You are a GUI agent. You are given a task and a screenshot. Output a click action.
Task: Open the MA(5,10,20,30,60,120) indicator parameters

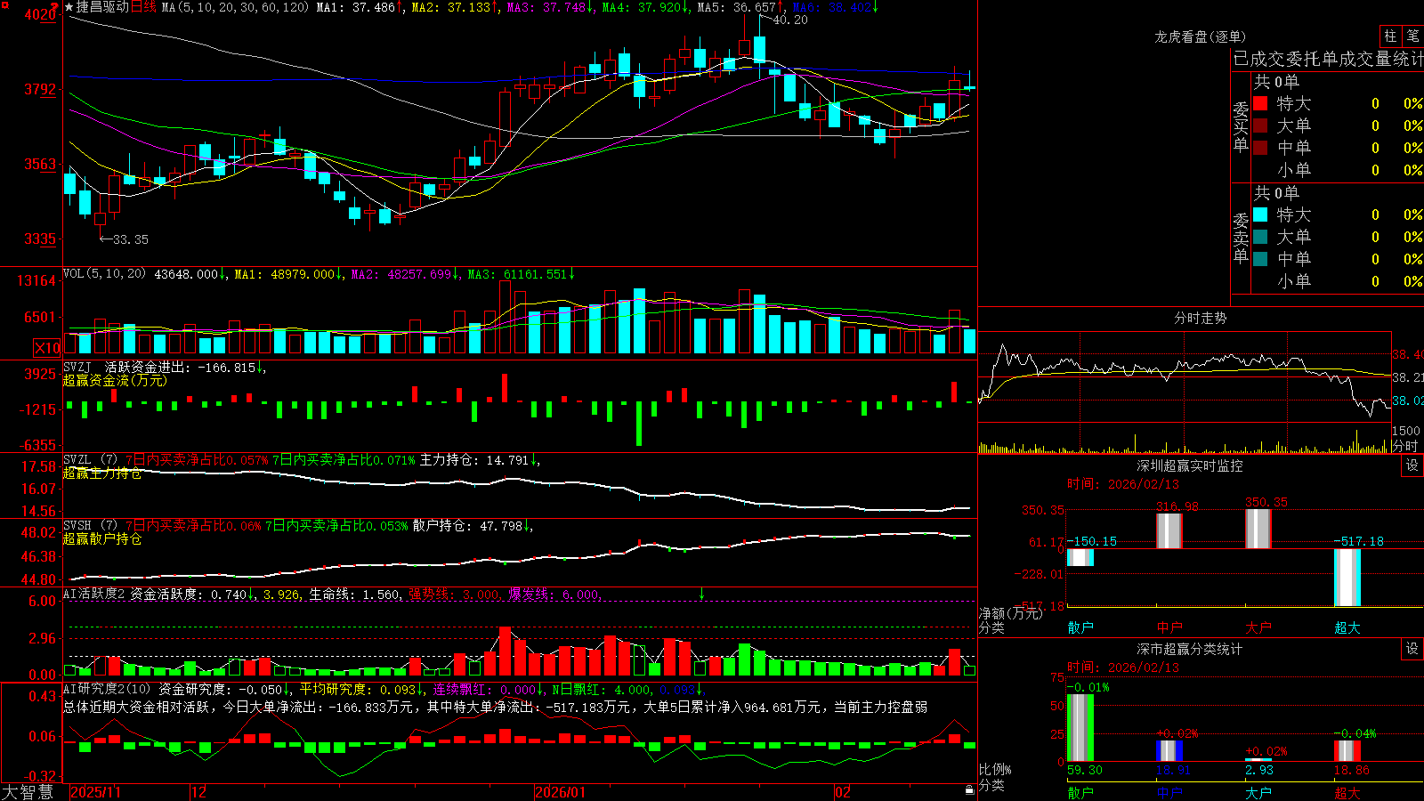click(235, 7)
